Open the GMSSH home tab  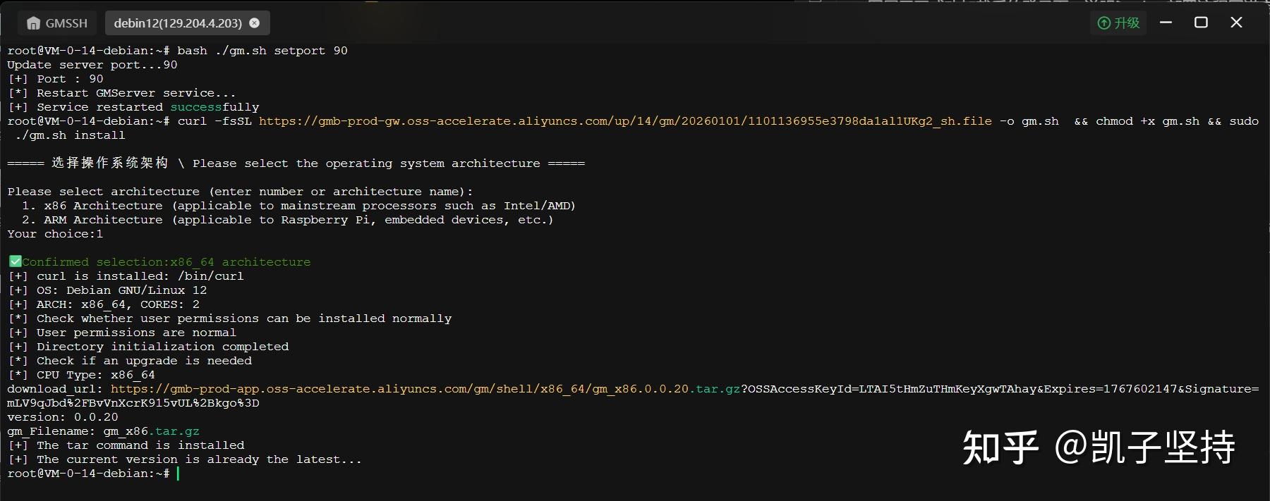(57, 23)
